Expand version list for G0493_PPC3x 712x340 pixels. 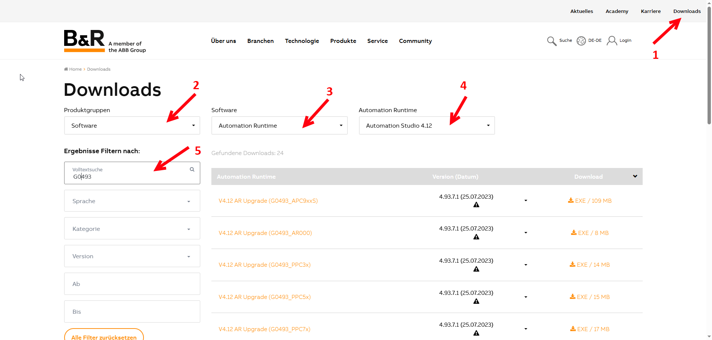[x=525, y=265]
